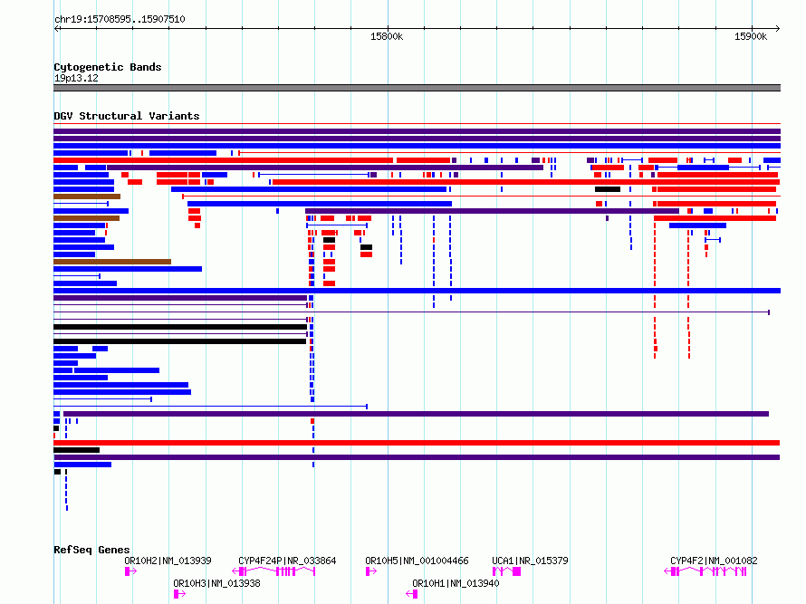Click the 15800k ruler position label
The width and height of the screenshot is (806, 604).
[x=387, y=36]
